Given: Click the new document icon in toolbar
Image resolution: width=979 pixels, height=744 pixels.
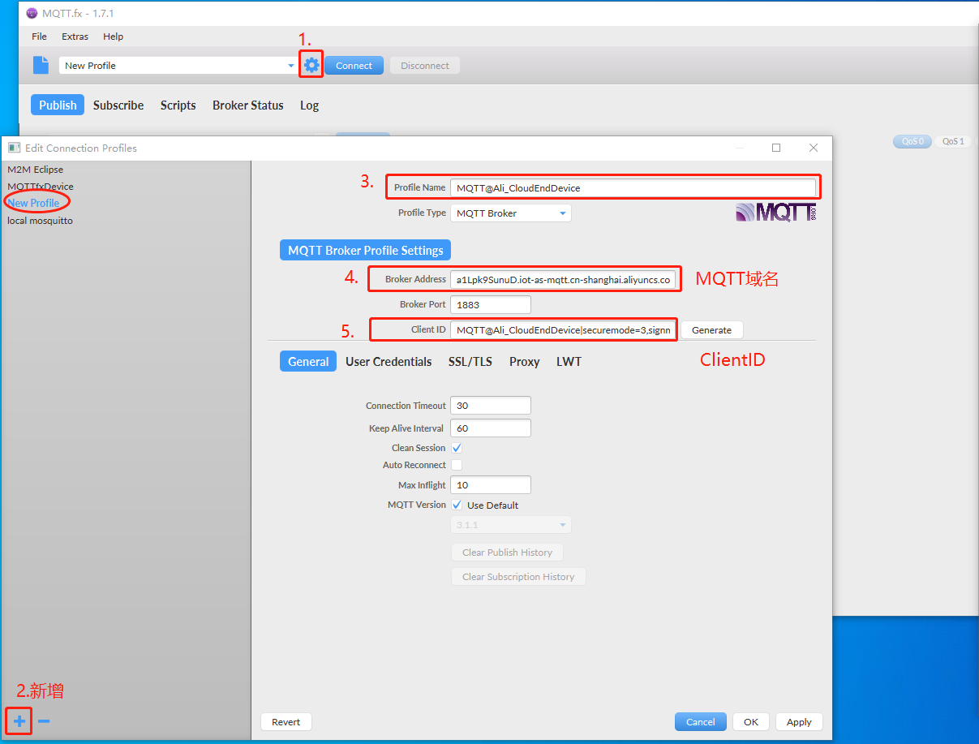Looking at the screenshot, I should click(x=41, y=65).
